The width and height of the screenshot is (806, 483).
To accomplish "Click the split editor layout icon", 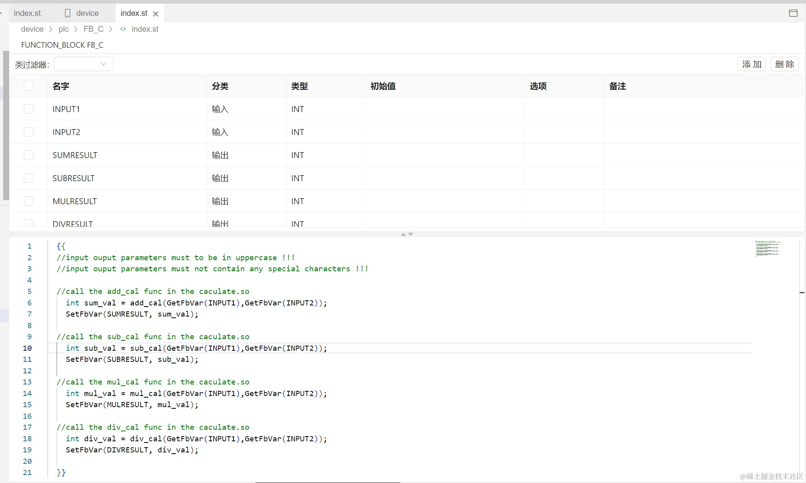I will click(793, 13).
